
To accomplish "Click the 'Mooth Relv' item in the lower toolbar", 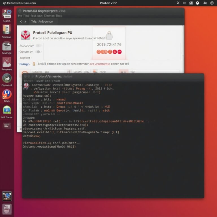I will pyautogui.click(x=81, y=72).
